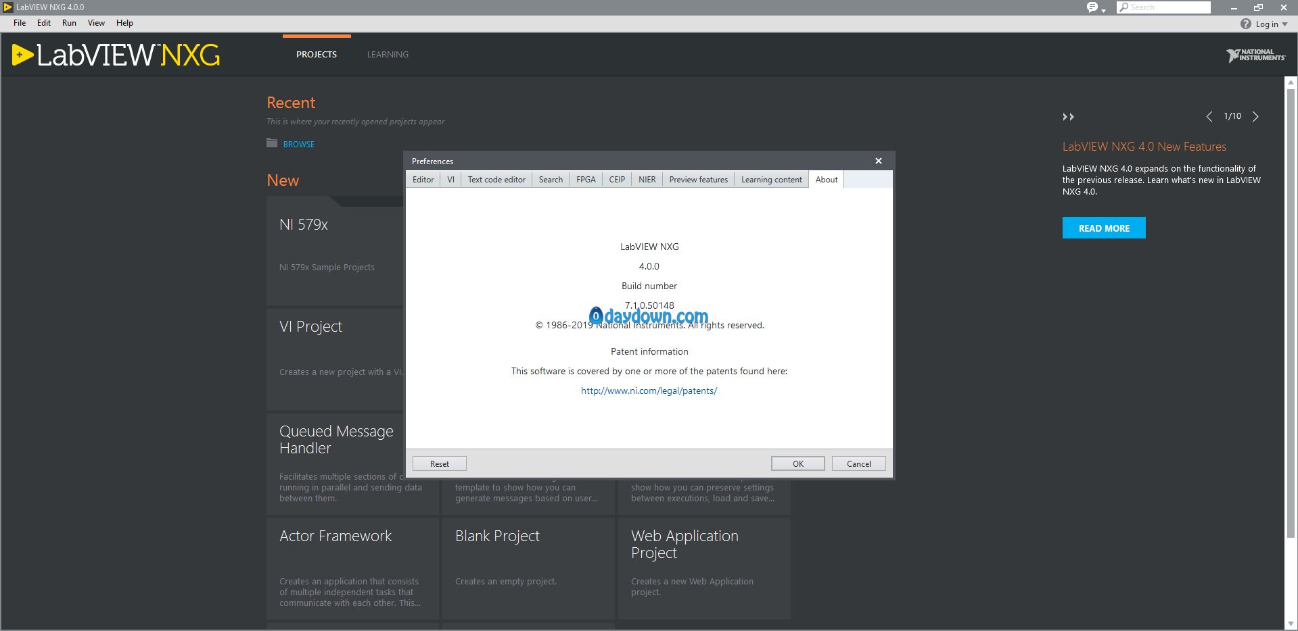
Task: Click the National Instruments logo
Action: click(x=1255, y=55)
